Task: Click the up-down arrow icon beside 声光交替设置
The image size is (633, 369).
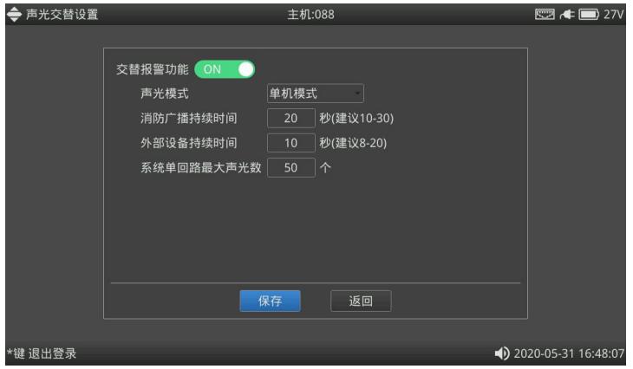Action: coord(12,15)
